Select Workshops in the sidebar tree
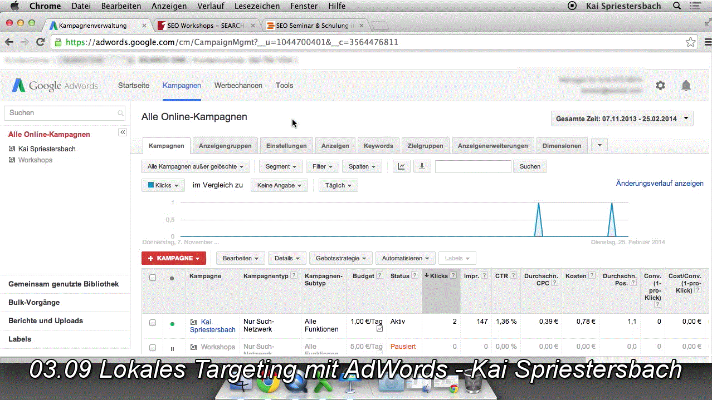Viewport: 712px width, 400px height. pyautogui.click(x=35, y=160)
